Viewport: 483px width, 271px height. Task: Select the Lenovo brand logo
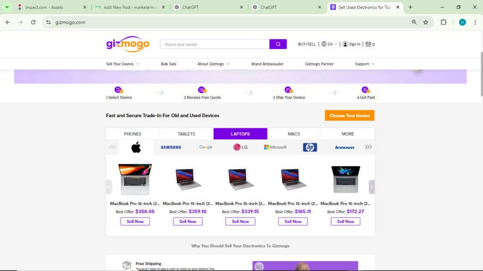point(344,147)
